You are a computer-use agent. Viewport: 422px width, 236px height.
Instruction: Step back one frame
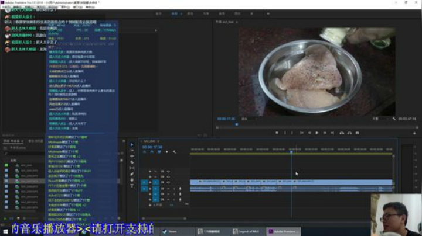click(x=309, y=133)
